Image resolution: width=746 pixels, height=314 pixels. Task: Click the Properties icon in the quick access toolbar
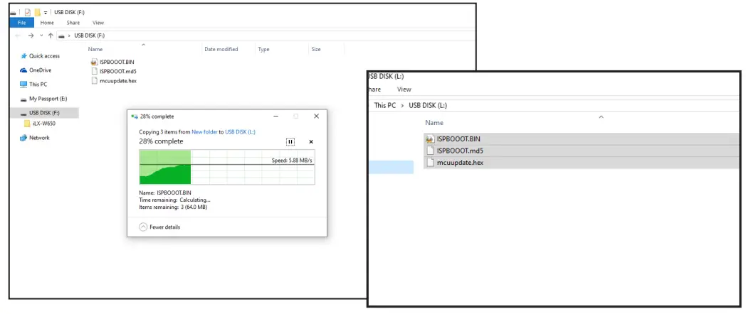(x=28, y=12)
